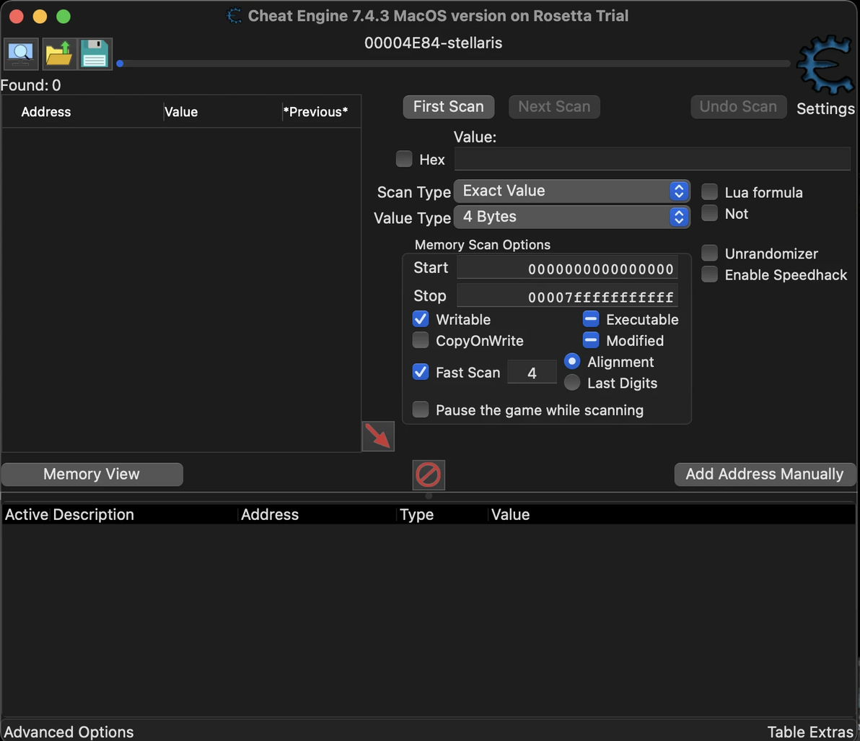860x741 pixels.
Task: Toggle the Hex checkbox
Action: tap(404, 159)
